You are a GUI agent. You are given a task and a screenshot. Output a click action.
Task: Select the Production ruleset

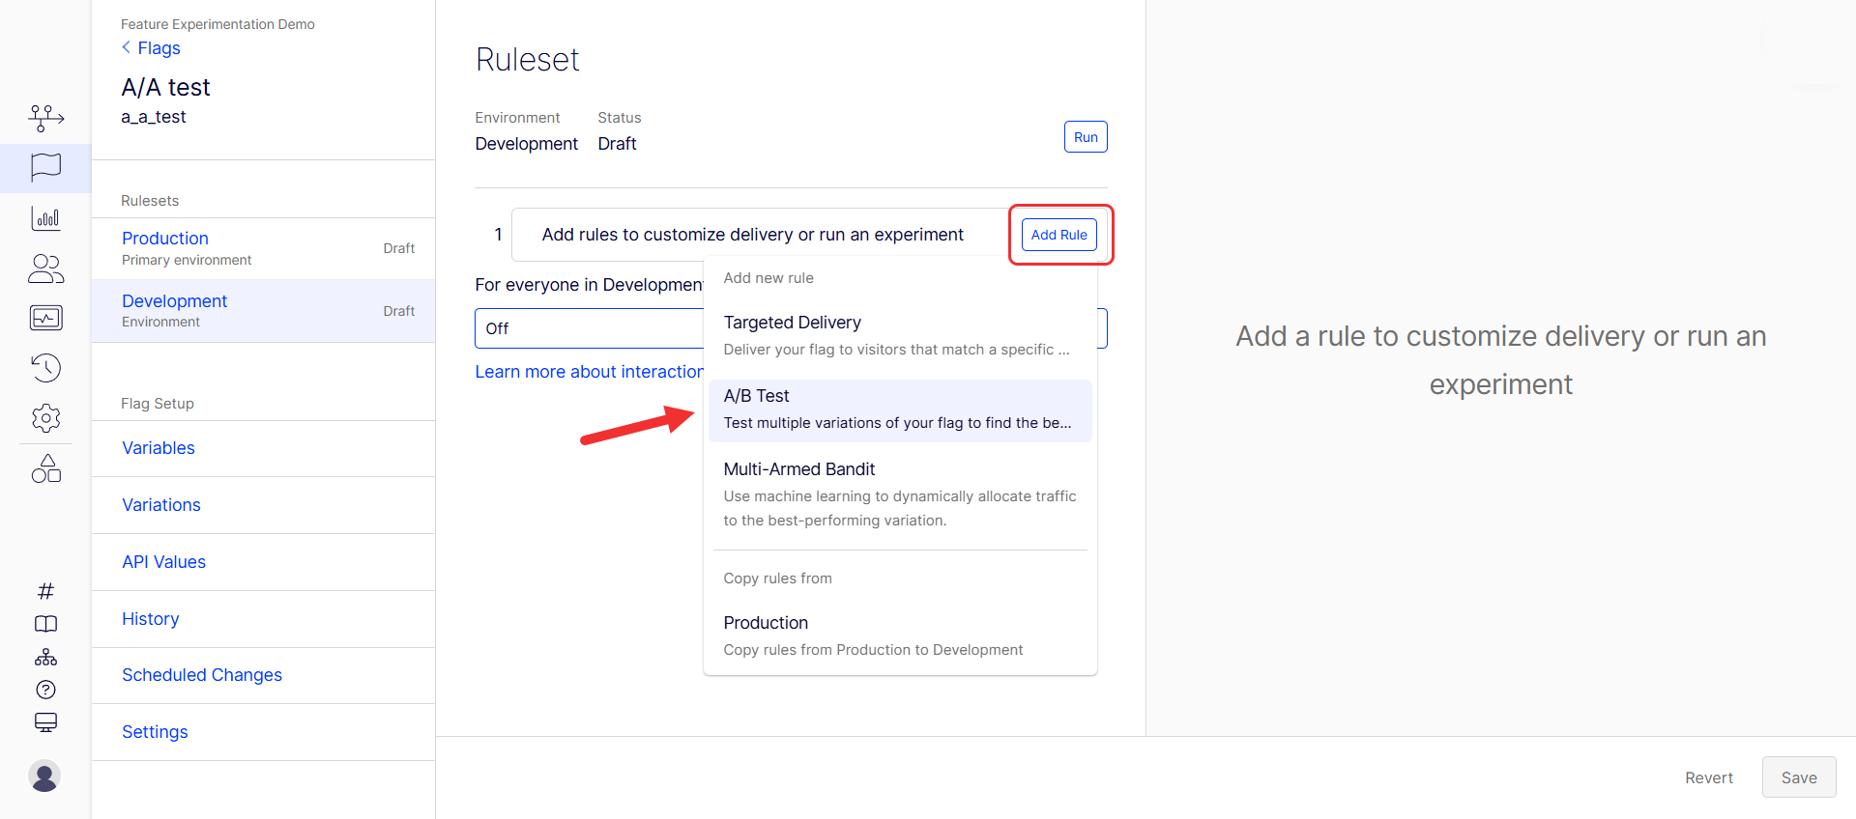[x=263, y=248]
